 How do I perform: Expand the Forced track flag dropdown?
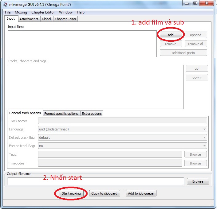point(122,146)
